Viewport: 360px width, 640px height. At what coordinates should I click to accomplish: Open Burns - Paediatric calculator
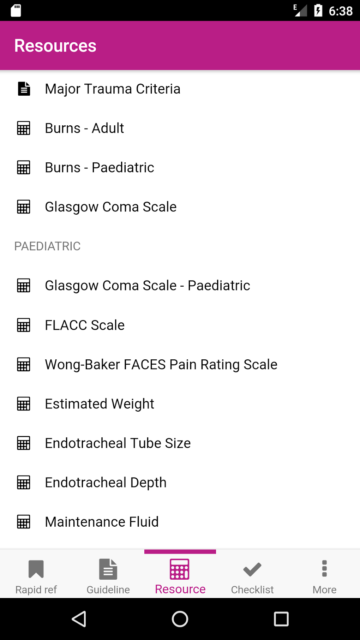tap(100, 168)
